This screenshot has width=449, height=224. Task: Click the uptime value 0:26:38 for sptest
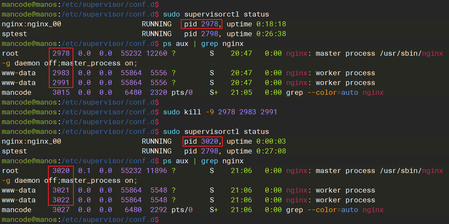click(x=271, y=34)
